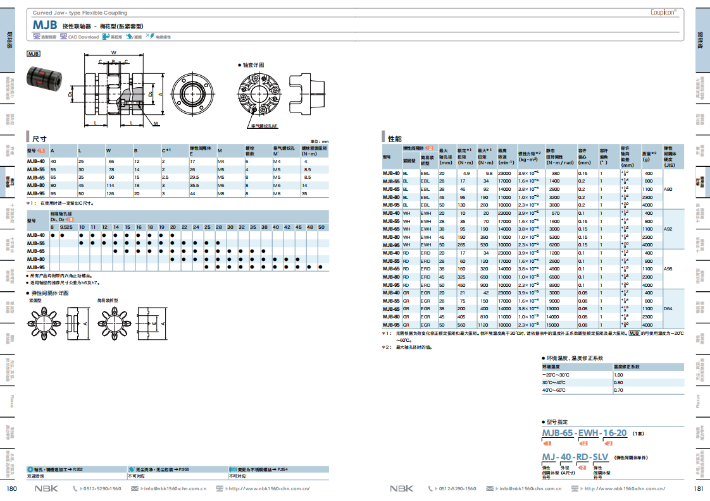The width and height of the screenshot is (710, 501).
Task: Click red marker 2 under EWH part number
Action: [583, 444]
